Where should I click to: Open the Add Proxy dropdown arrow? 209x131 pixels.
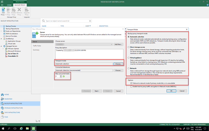pos(5,15)
